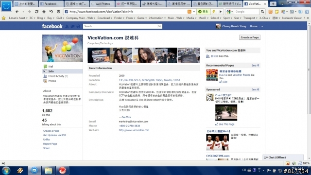
Task: Open the favorites star icon
Action: (x=3, y=18)
